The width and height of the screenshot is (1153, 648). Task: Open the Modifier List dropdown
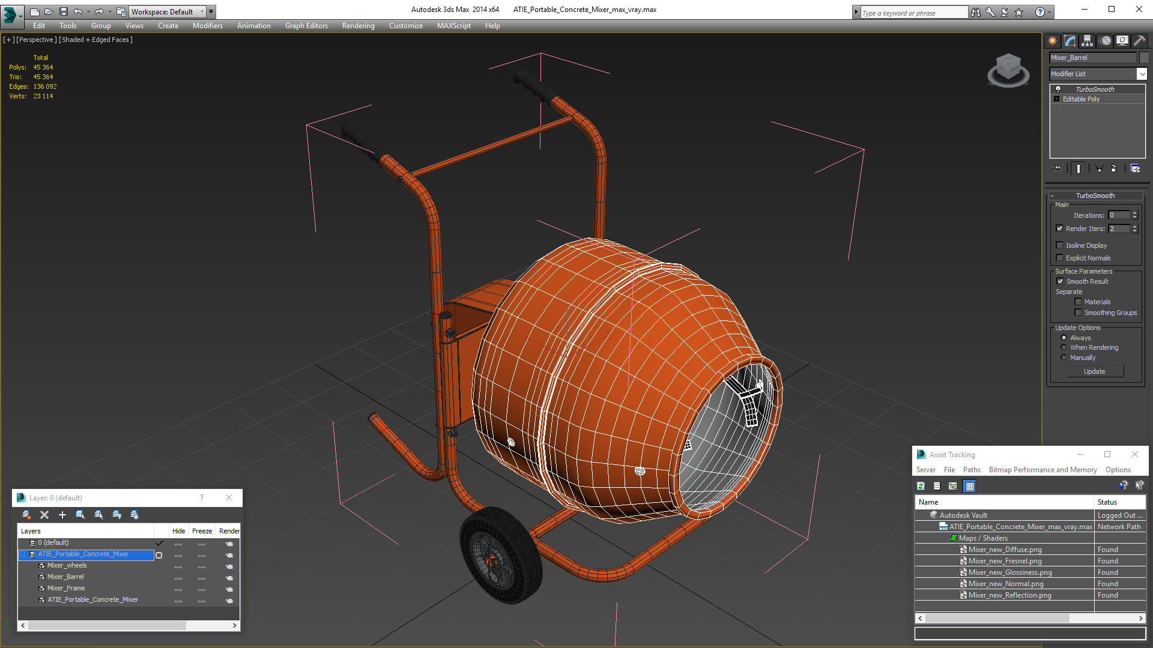[1141, 74]
